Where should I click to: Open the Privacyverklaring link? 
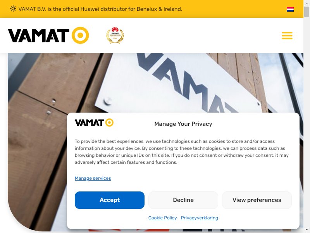200,218
